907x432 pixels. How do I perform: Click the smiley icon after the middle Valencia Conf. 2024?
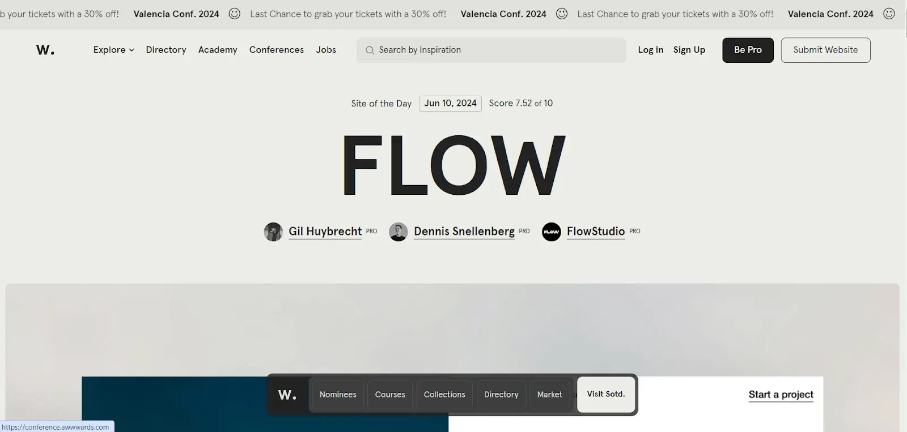[x=562, y=14]
